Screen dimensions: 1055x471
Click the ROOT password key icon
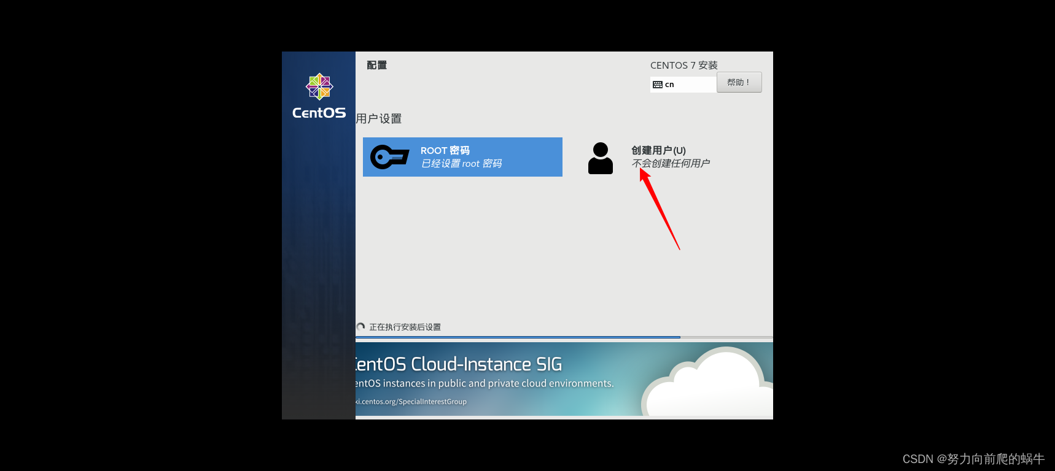pos(389,157)
